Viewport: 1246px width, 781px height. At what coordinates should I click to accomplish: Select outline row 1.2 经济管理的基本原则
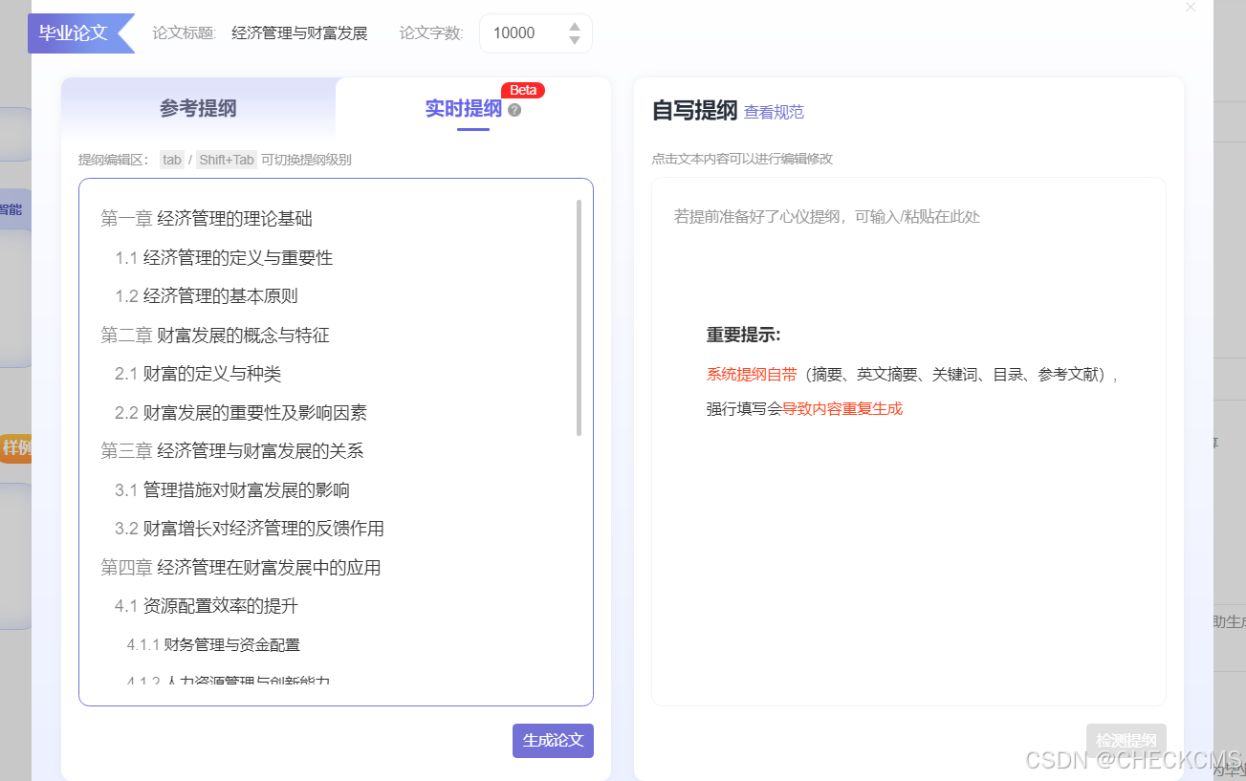(207, 296)
